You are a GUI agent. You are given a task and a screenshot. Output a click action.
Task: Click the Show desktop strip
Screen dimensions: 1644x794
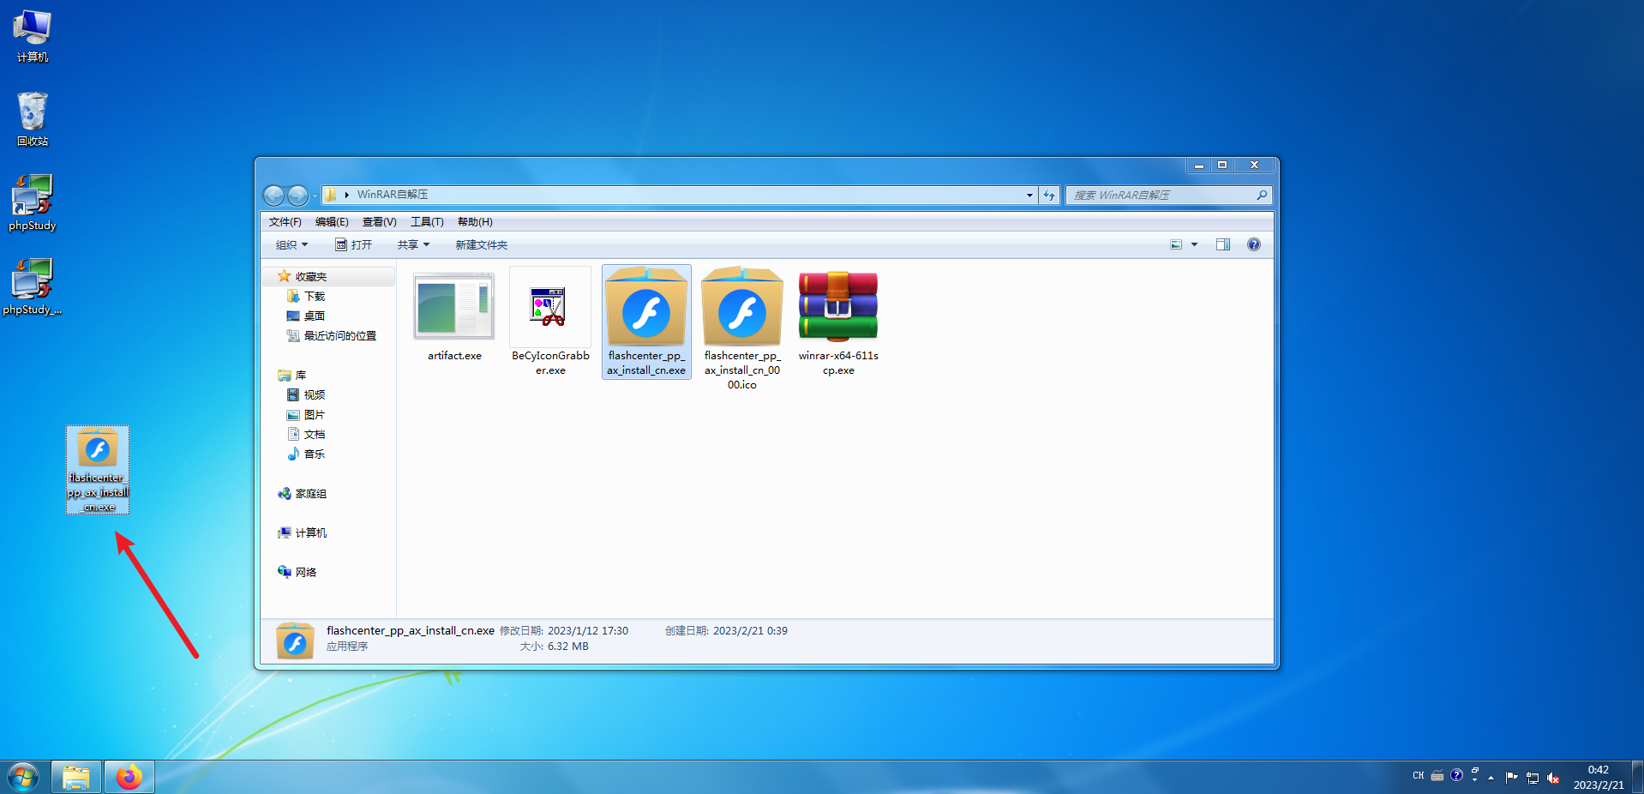(1638, 778)
